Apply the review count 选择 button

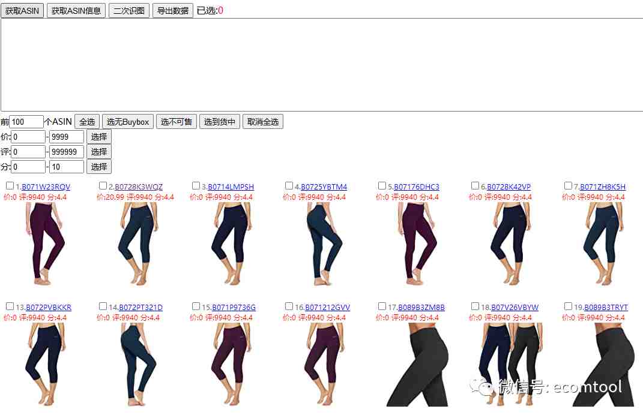(99, 152)
